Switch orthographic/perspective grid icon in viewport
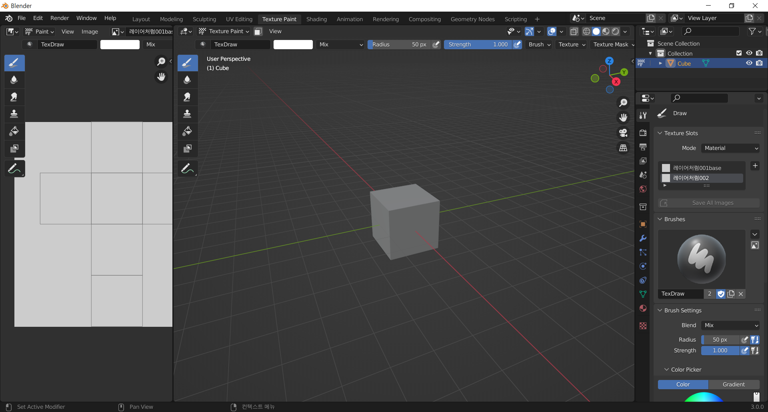The height and width of the screenshot is (412, 768). [623, 148]
